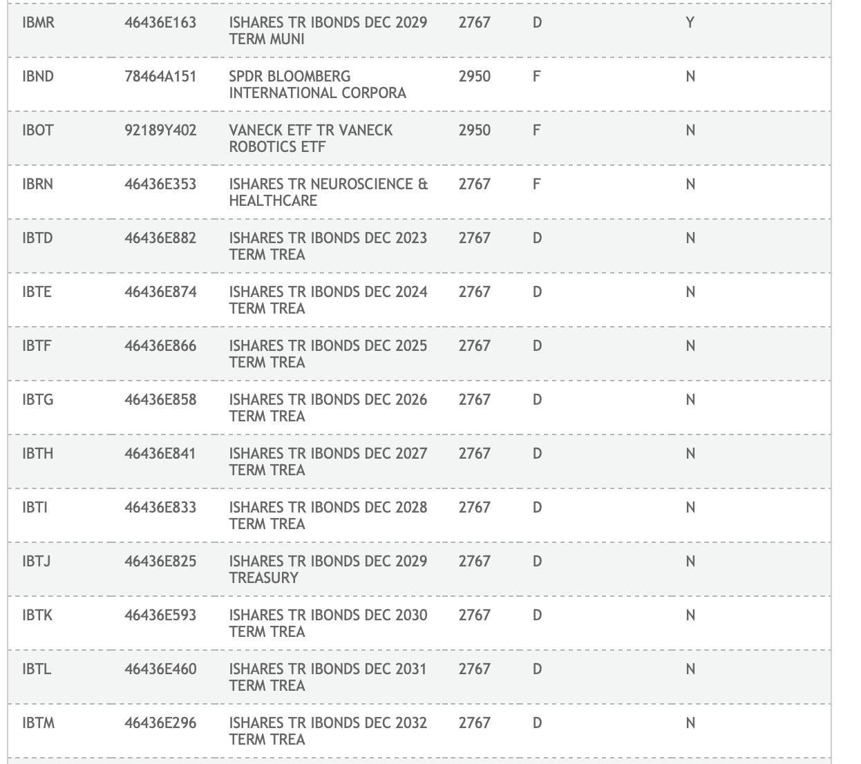Click CUSIP 46436E841
The width and height of the screenshot is (861, 764).
(x=160, y=453)
